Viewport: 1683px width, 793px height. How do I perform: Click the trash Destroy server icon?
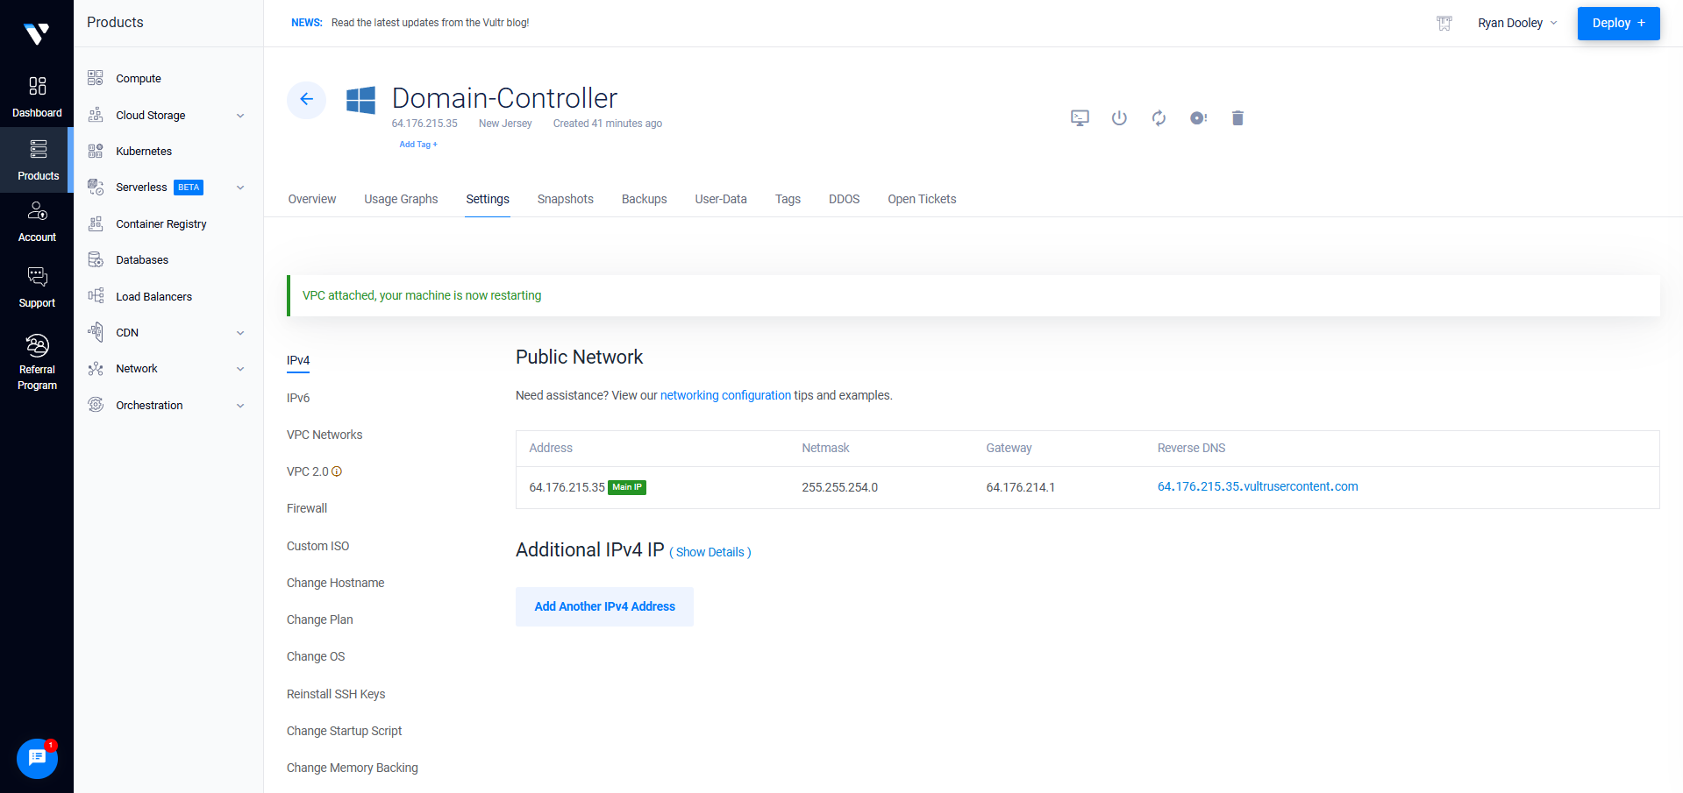pos(1237,118)
